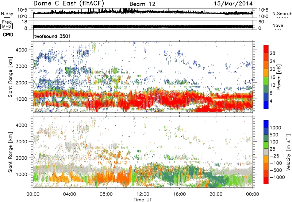The image size is (292, 202).
Task: Click the 'Dome C East (fitACF)' title
Action: [69, 3]
